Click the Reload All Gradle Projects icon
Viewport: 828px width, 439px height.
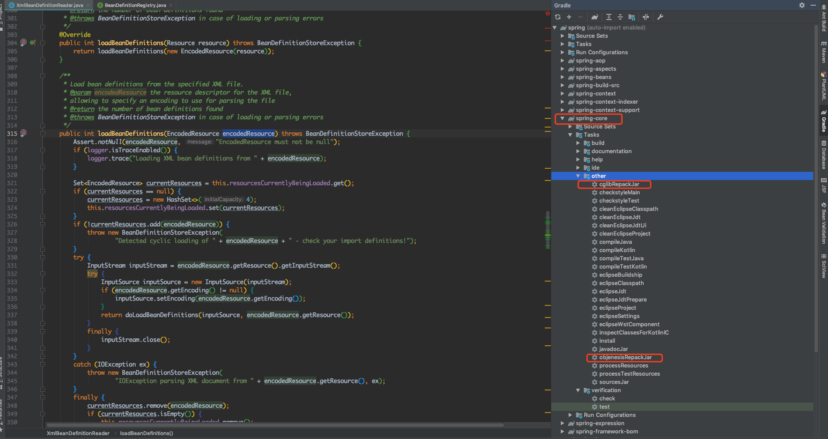[558, 17]
